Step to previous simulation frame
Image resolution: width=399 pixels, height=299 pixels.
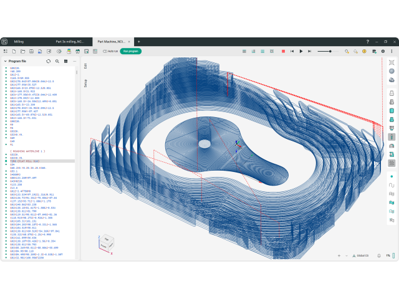[292, 51]
